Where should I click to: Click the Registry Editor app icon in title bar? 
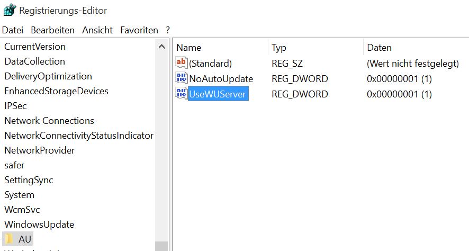[x=10, y=10]
